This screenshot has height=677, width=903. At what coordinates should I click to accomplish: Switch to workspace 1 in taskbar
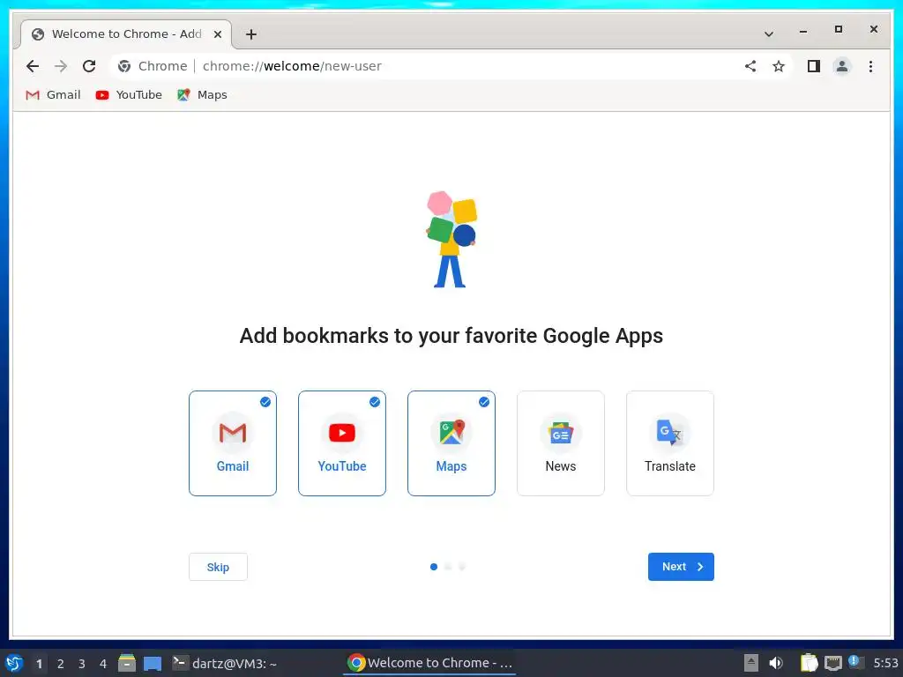point(39,664)
